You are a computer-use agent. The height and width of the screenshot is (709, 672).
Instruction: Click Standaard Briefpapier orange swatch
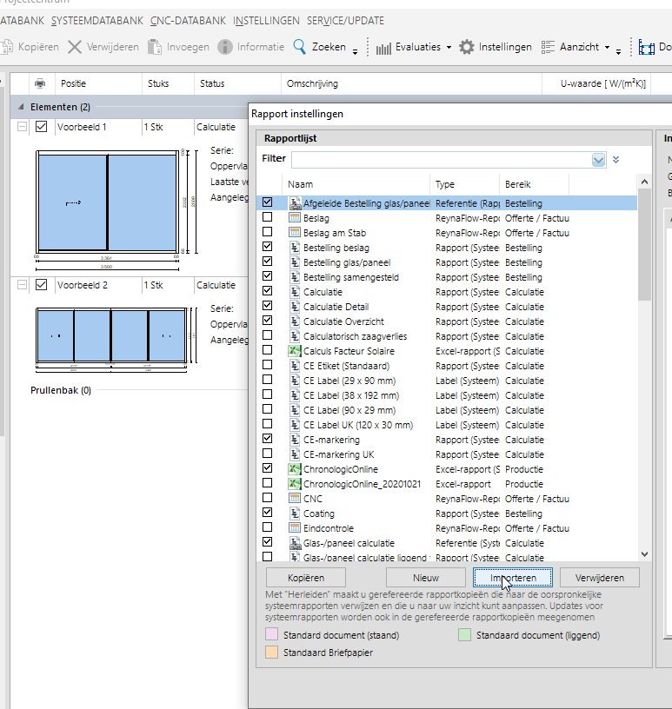271,652
